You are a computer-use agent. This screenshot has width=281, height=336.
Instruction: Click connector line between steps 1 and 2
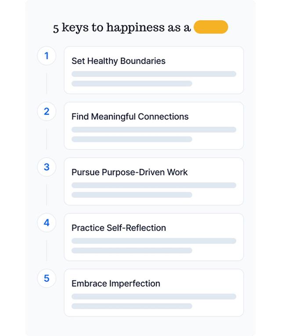click(47, 84)
